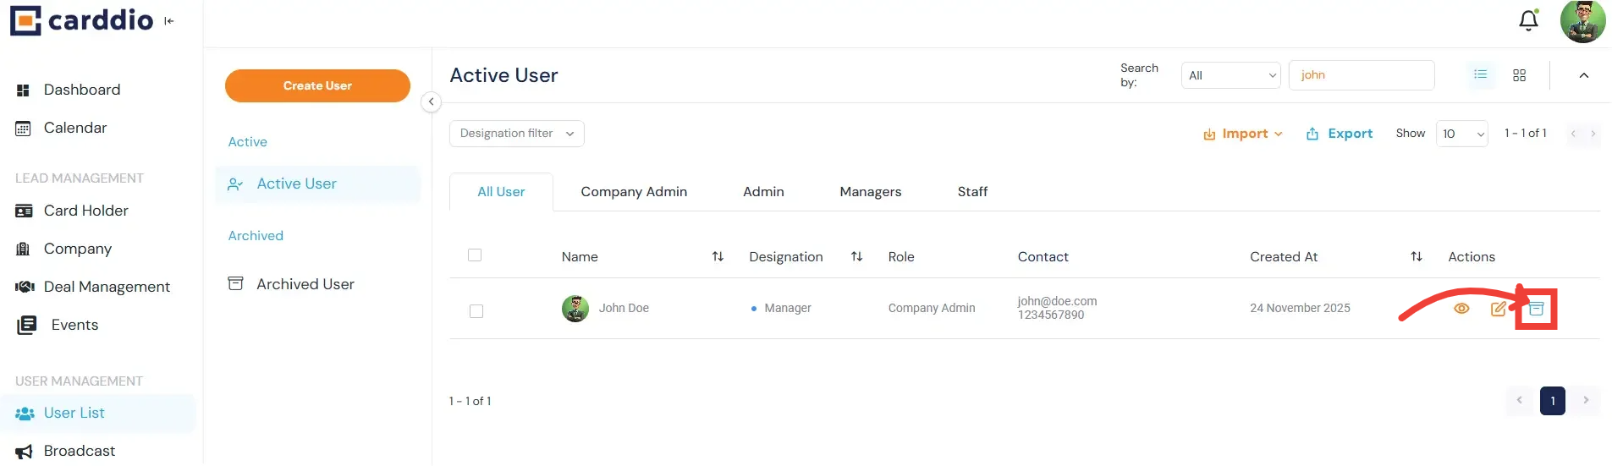
Task: Sort the table by Created At
Action: click(x=1416, y=257)
